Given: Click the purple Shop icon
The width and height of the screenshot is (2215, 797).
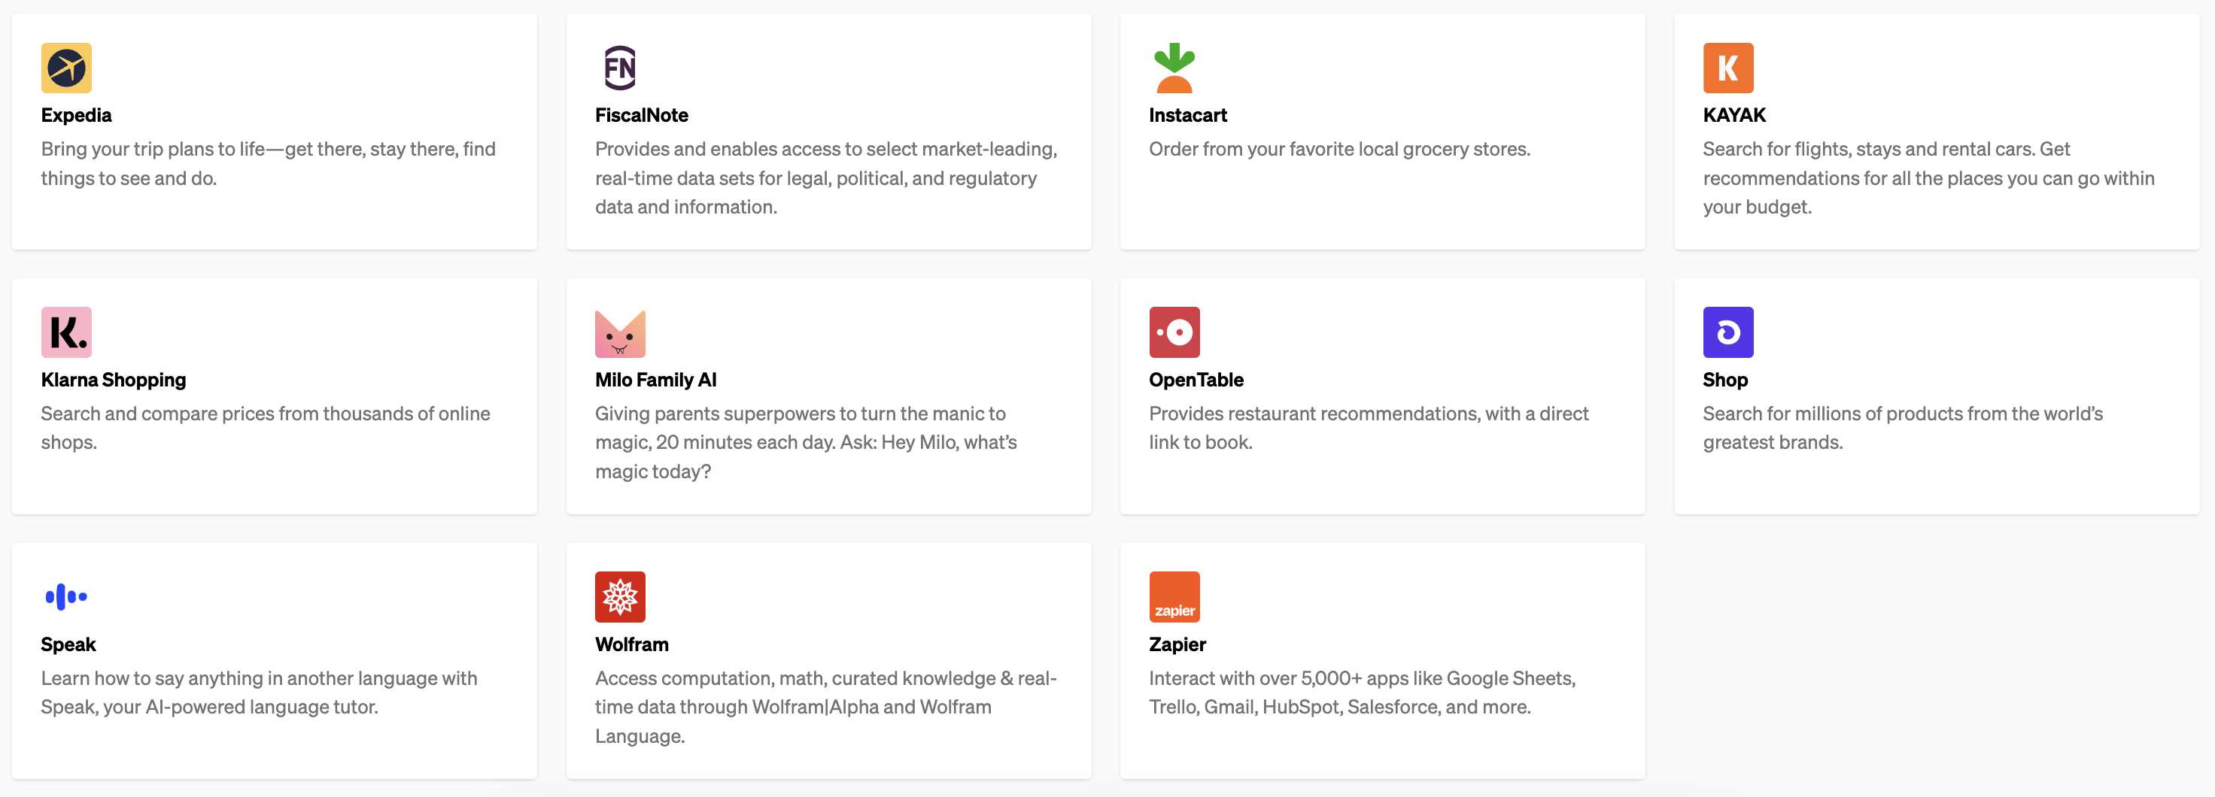Looking at the screenshot, I should 1727,332.
